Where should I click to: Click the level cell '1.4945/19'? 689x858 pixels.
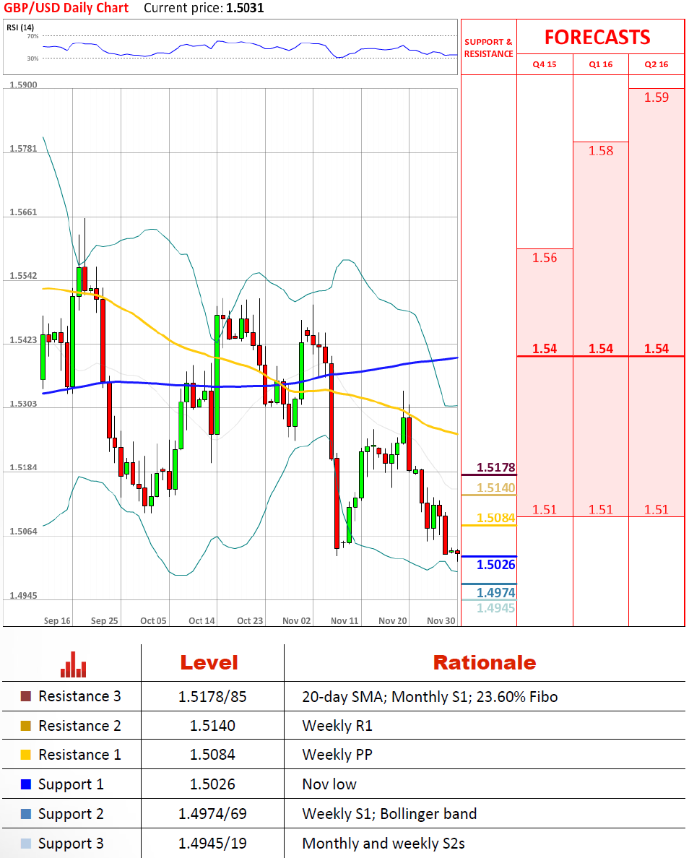(212, 844)
